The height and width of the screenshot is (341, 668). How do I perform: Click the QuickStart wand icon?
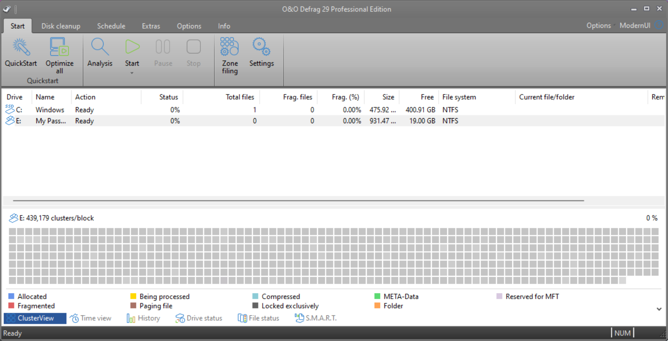(21, 48)
